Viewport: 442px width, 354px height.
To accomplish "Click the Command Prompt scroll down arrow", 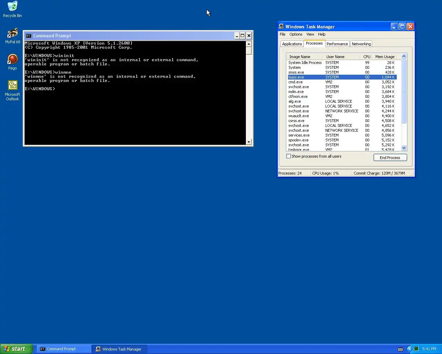I will pyautogui.click(x=249, y=142).
